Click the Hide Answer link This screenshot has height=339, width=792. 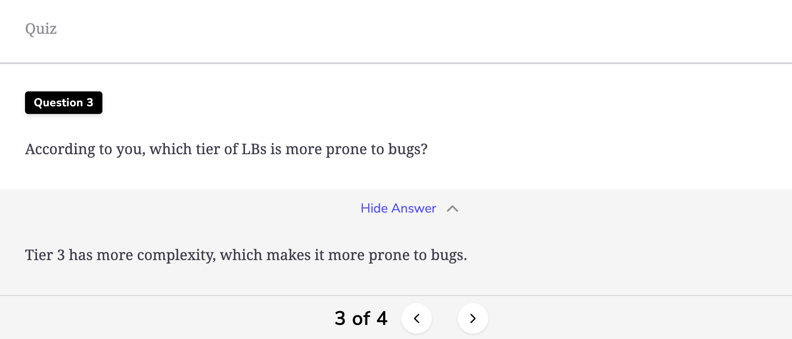click(x=398, y=208)
